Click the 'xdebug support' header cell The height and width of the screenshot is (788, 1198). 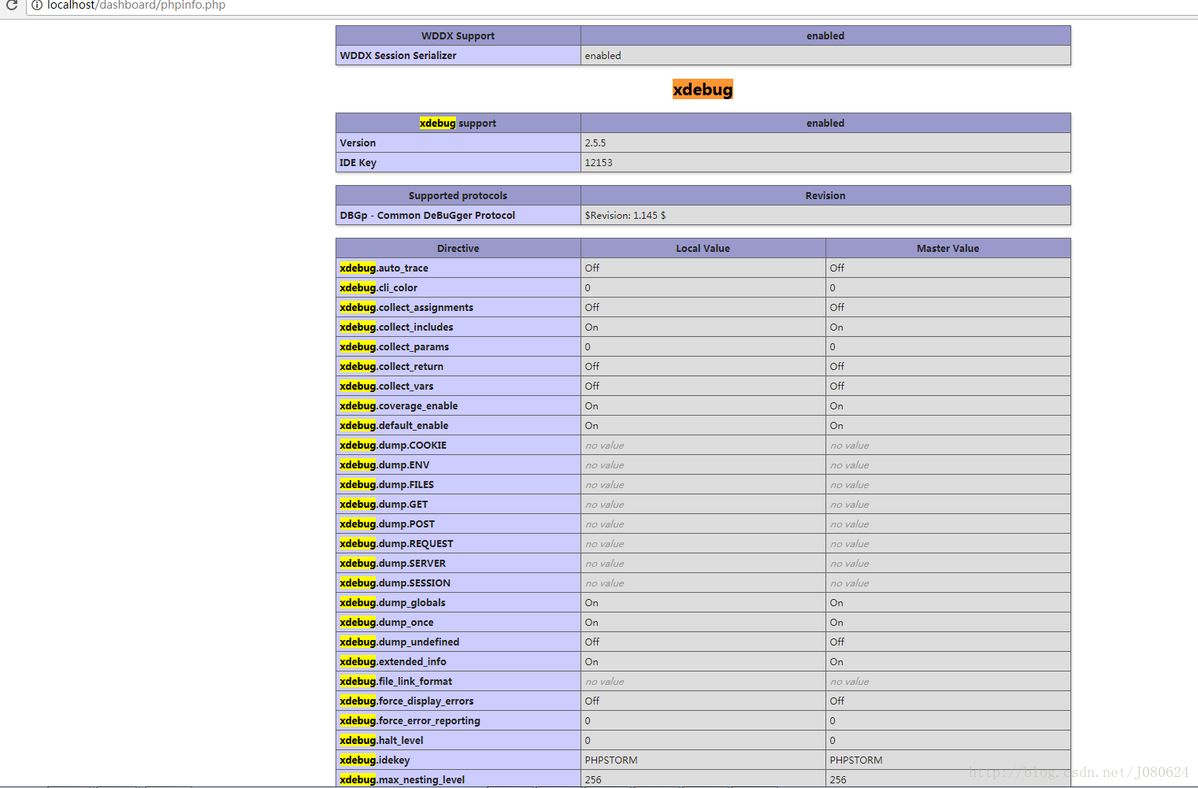[458, 123]
